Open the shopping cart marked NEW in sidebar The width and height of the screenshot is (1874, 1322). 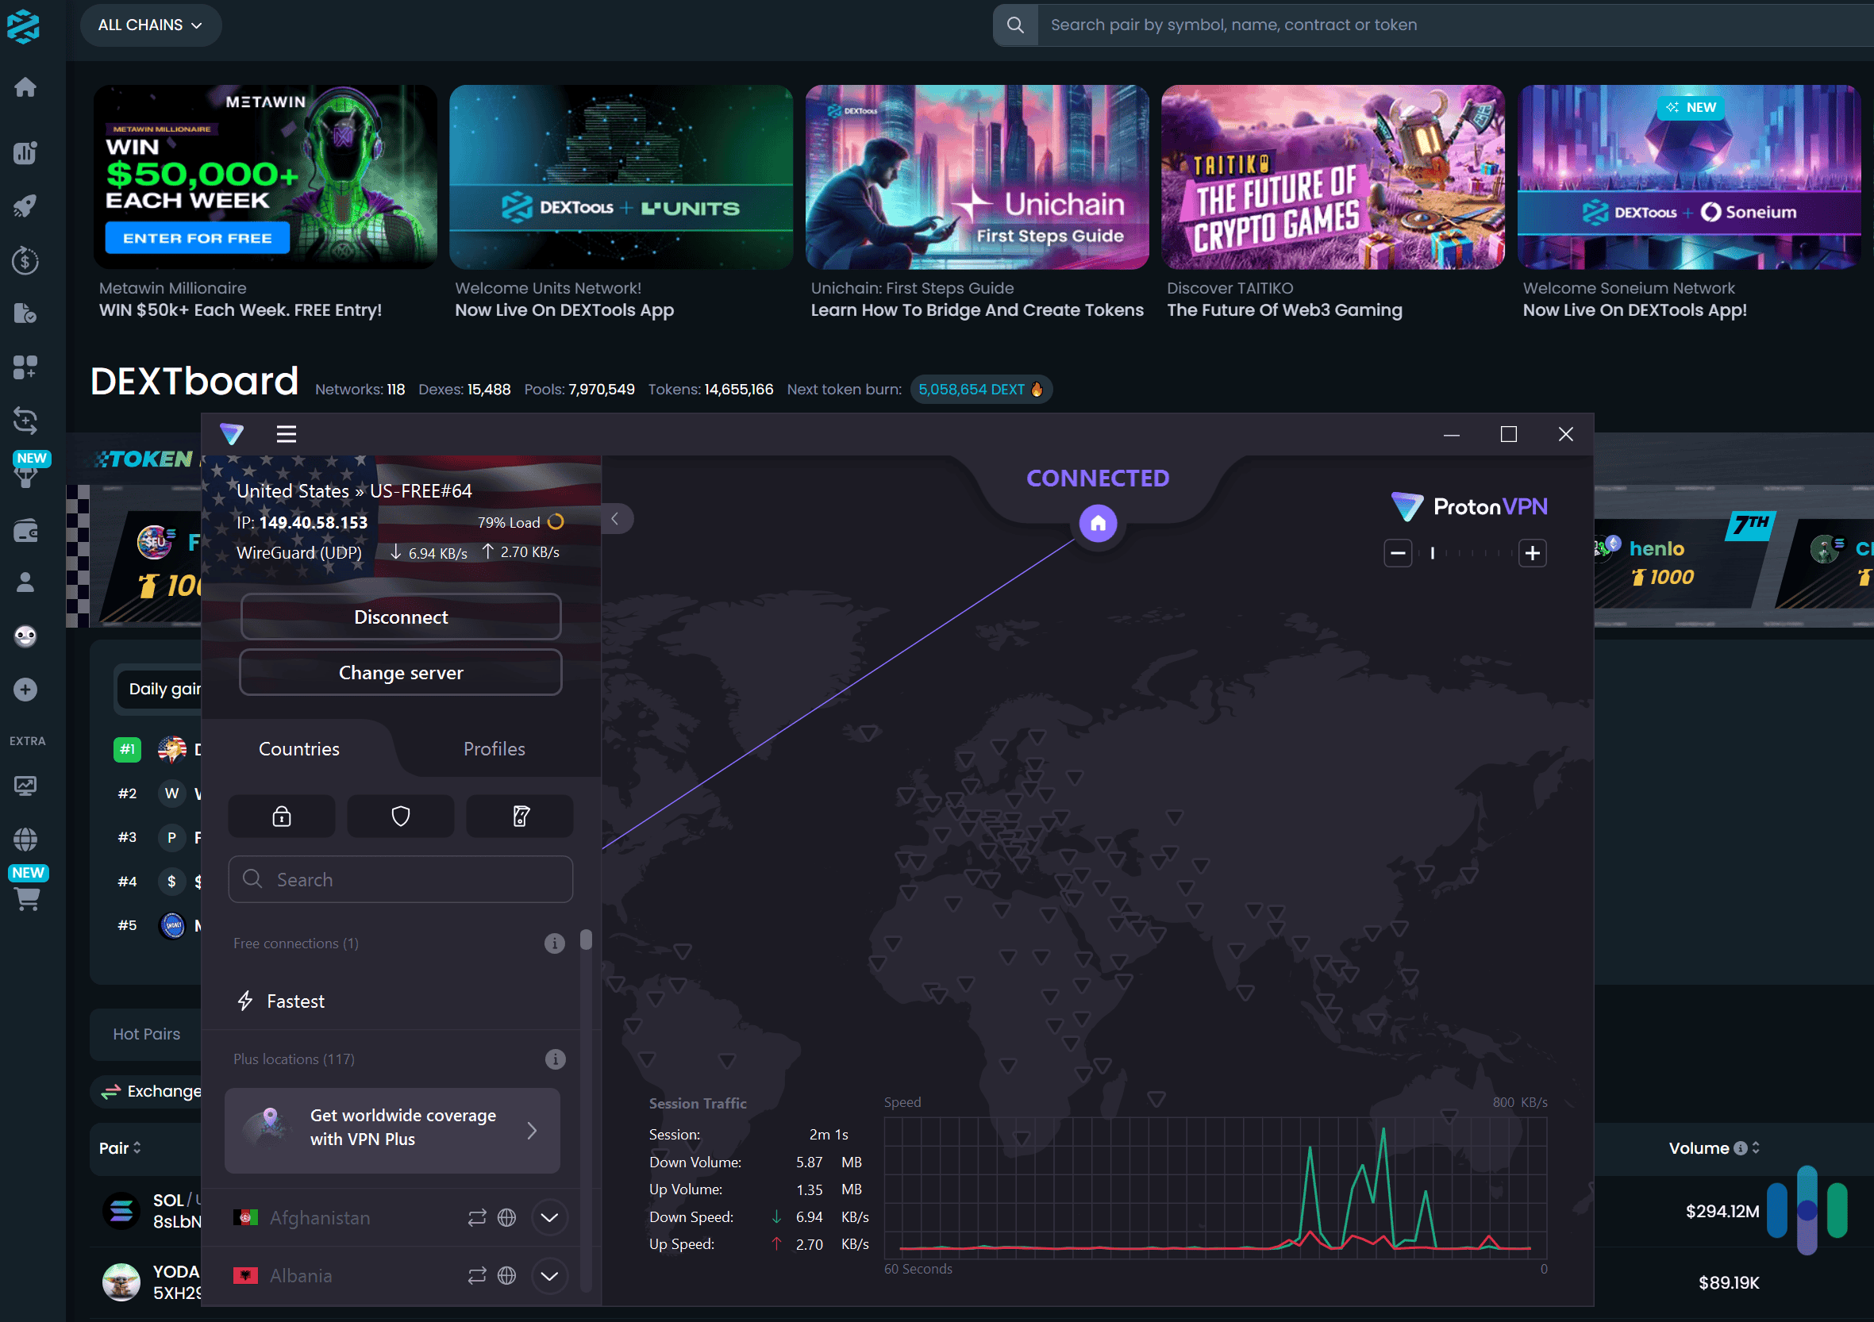27,899
